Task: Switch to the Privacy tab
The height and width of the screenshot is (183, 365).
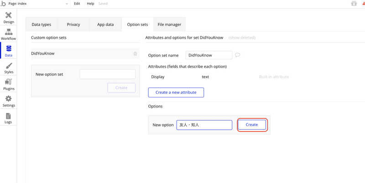Action: tap(73, 25)
